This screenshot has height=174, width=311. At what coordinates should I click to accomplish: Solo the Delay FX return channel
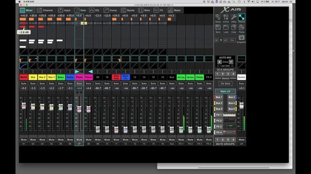pos(200,84)
